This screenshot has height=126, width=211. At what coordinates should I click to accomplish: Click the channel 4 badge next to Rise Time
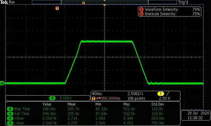click(x=10, y=109)
